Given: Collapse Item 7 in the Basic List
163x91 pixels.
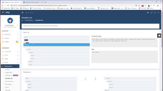Looking at the screenshot, I should click(x=27, y=50).
